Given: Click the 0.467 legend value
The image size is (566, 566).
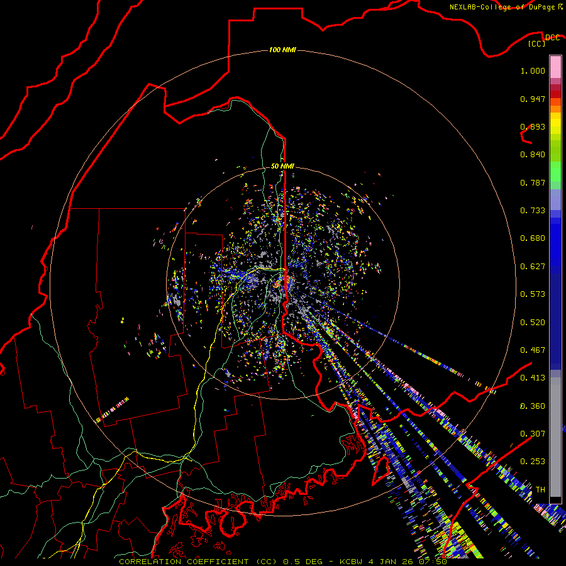Looking at the screenshot, I should 533,350.
